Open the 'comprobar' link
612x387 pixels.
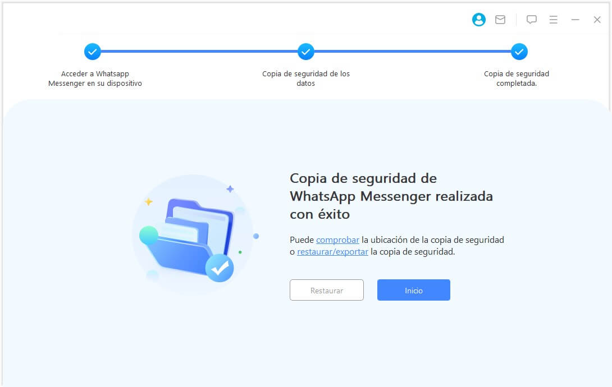tap(337, 239)
